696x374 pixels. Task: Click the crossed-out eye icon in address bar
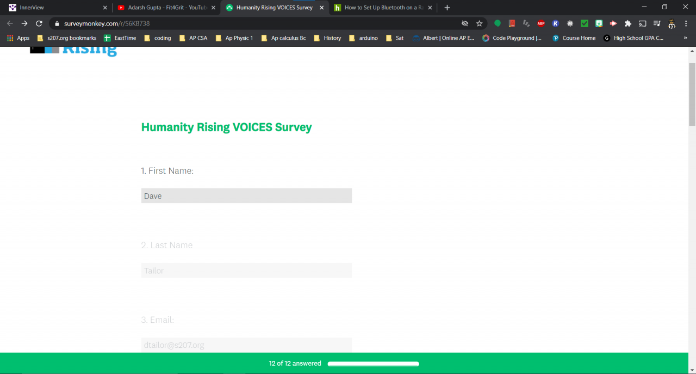tap(465, 23)
